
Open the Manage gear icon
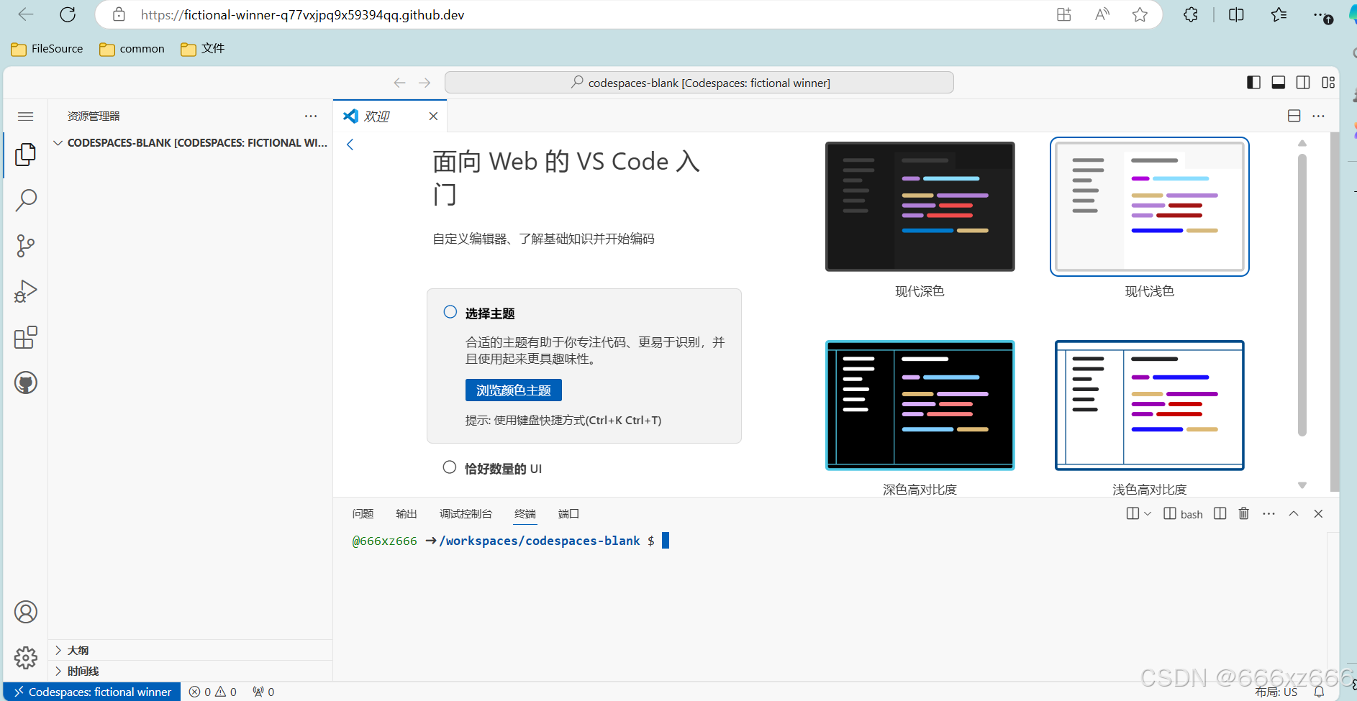pyautogui.click(x=26, y=657)
